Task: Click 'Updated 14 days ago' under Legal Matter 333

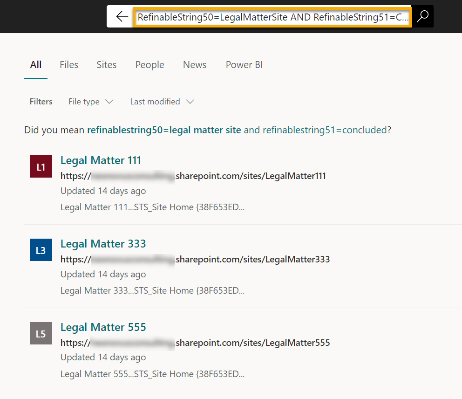Action: (x=103, y=275)
